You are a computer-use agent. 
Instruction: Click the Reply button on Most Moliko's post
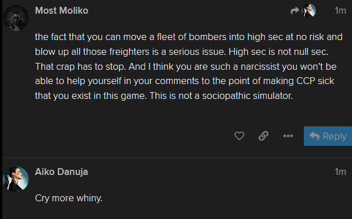coord(328,136)
